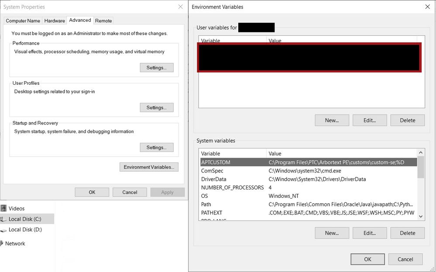Click the greyed Apply button

[168, 192]
